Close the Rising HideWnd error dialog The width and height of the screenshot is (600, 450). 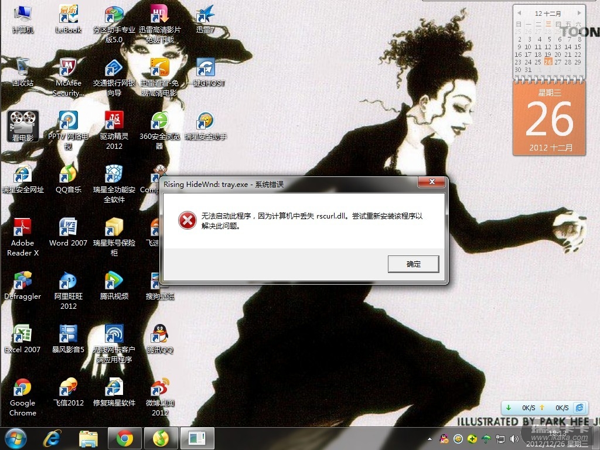click(432, 182)
